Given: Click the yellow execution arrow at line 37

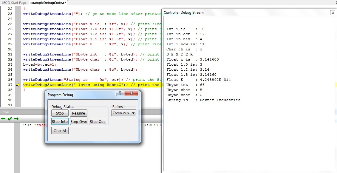Looking at the screenshot, I should pyautogui.click(x=18, y=85).
